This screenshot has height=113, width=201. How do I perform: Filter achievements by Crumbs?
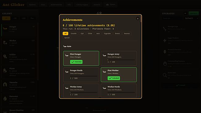pyautogui.click(x=73, y=33)
